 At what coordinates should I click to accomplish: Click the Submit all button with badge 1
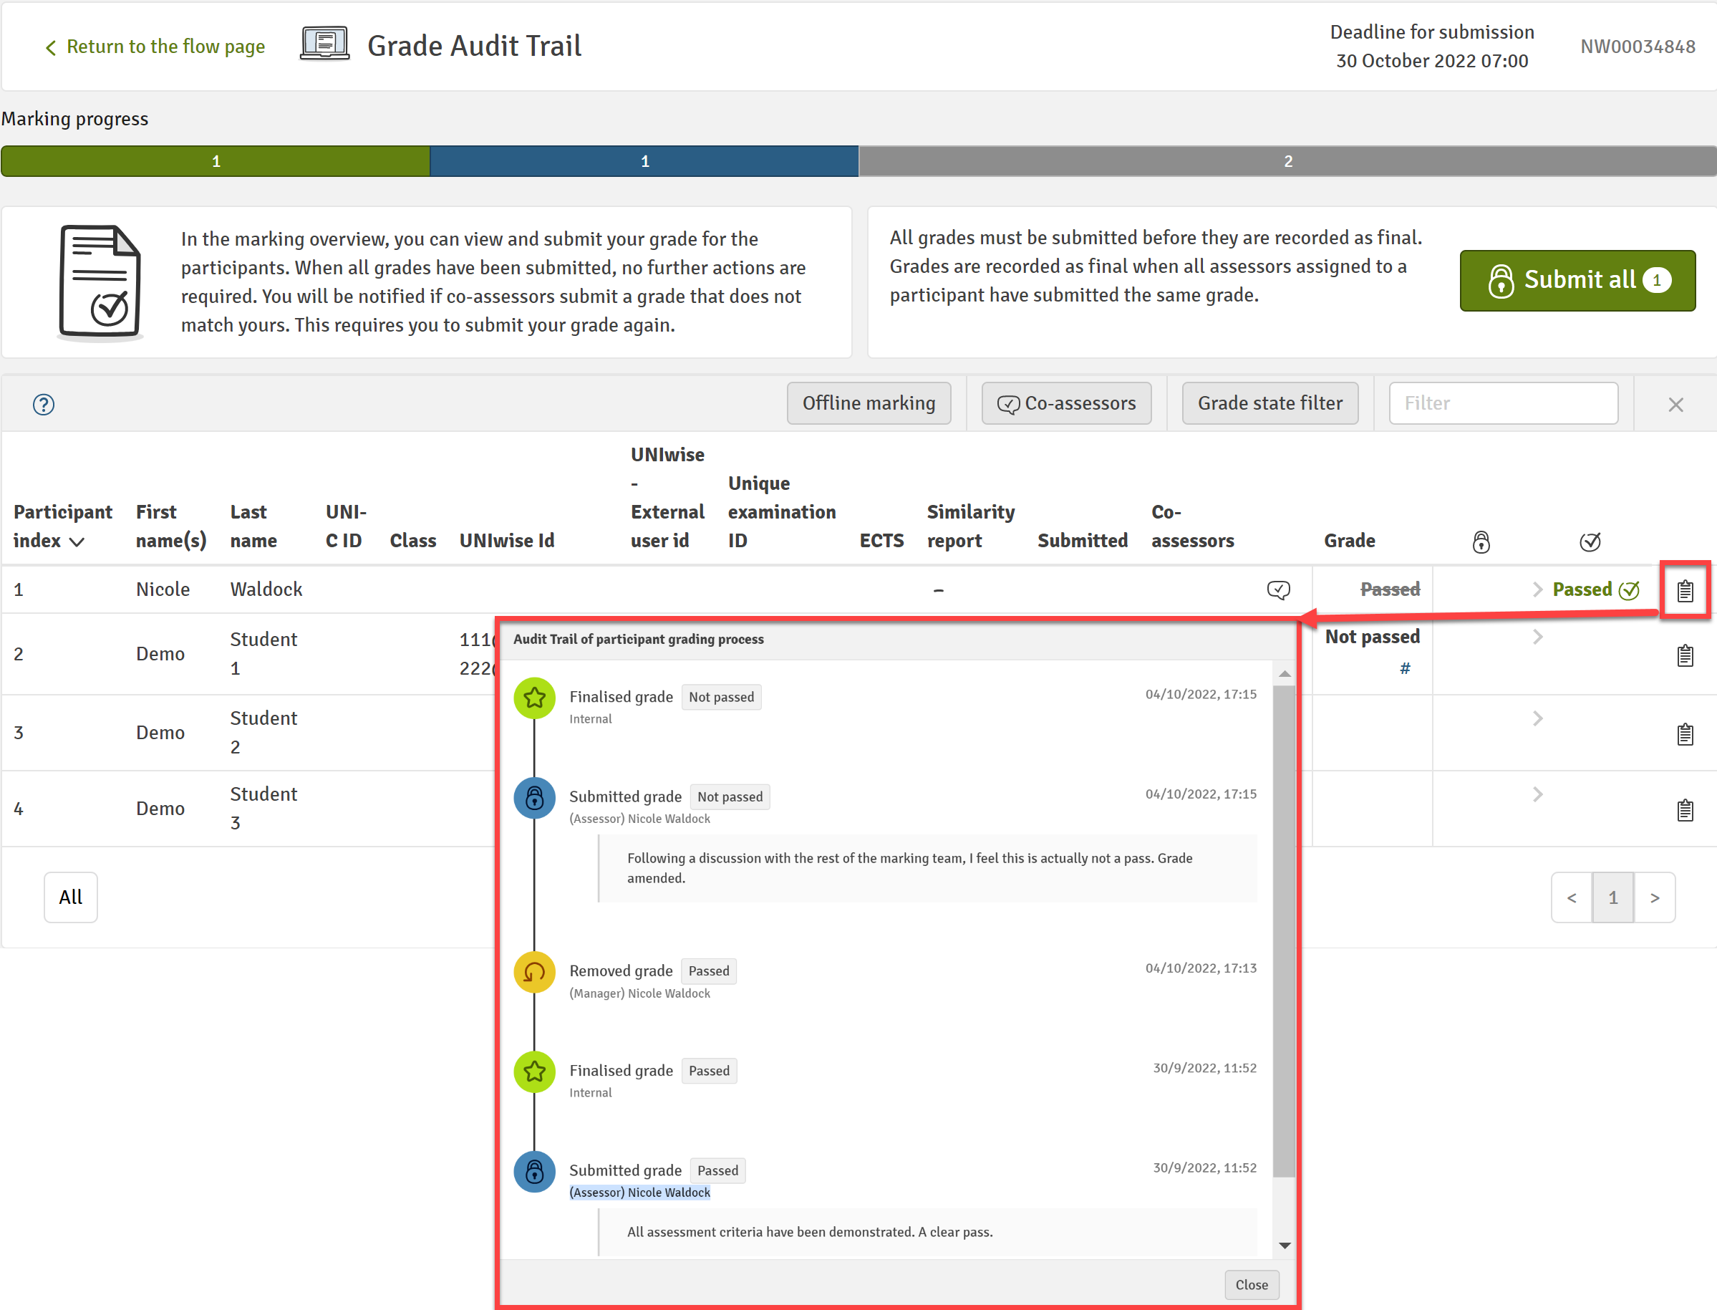[1580, 281]
